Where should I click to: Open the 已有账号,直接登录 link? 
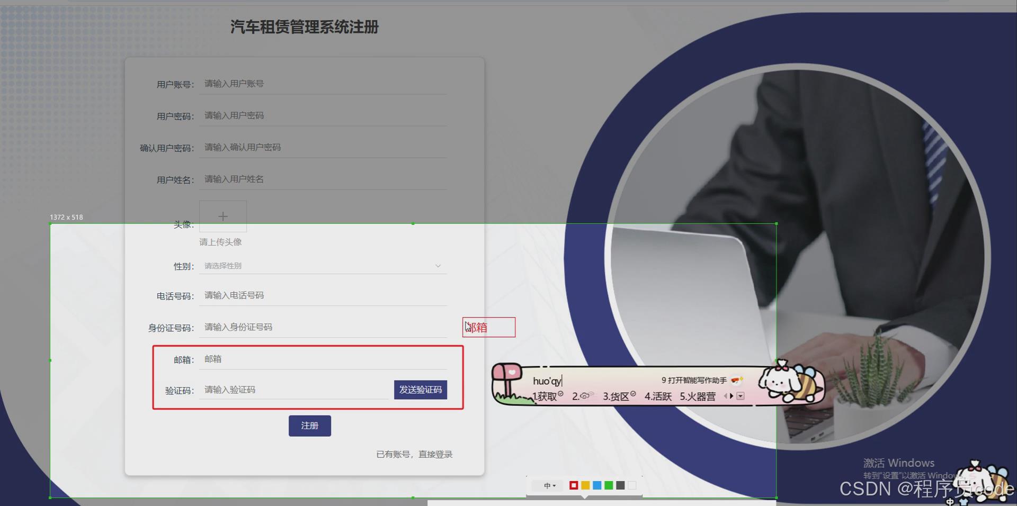pos(414,454)
